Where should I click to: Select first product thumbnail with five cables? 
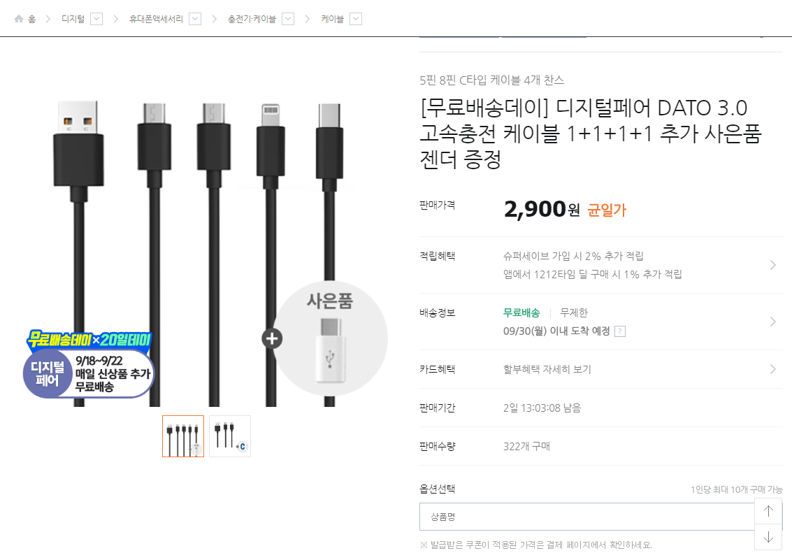(x=183, y=436)
